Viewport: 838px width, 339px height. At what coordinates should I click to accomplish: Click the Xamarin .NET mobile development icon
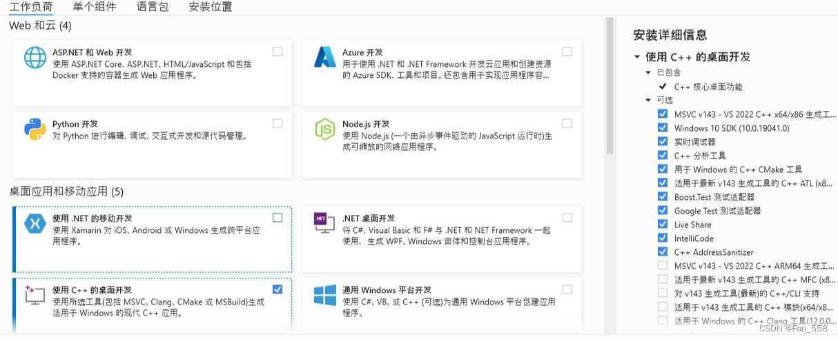[35, 224]
